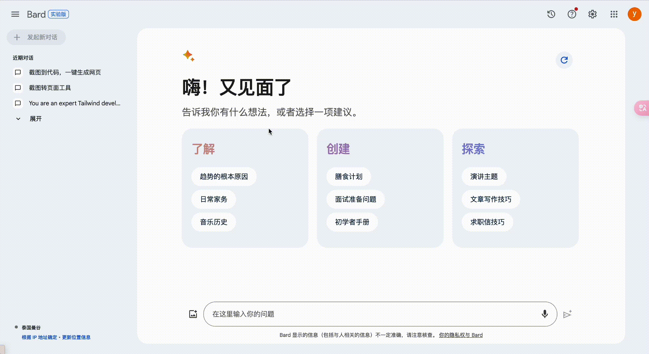Open Bard activity history
649x354 pixels.
pyautogui.click(x=551, y=14)
